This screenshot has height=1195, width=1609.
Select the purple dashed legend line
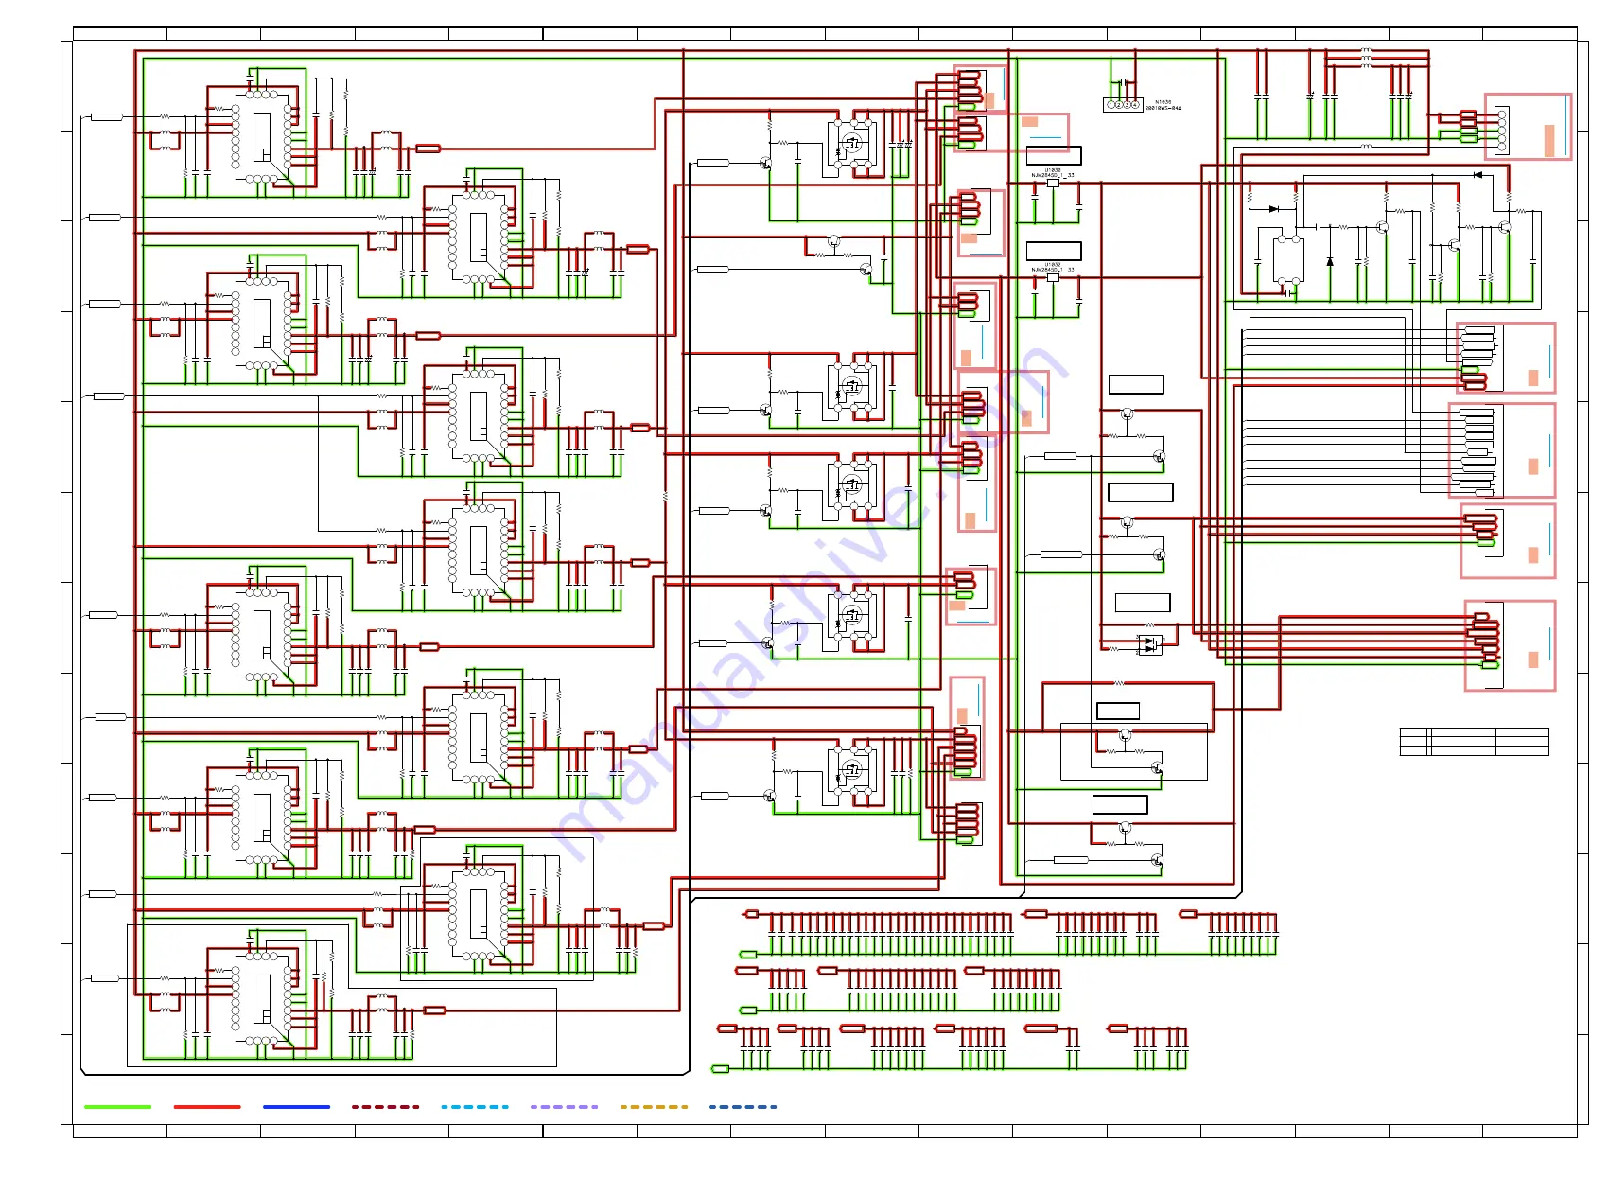pyautogui.click(x=564, y=1106)
